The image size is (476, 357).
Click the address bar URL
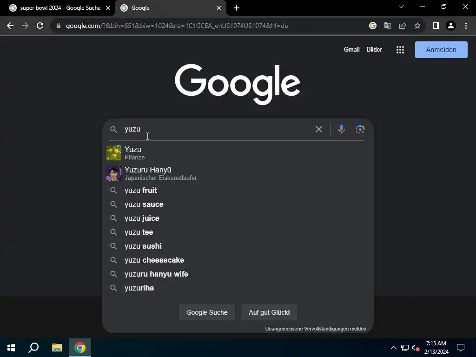[x=177, y=26]
